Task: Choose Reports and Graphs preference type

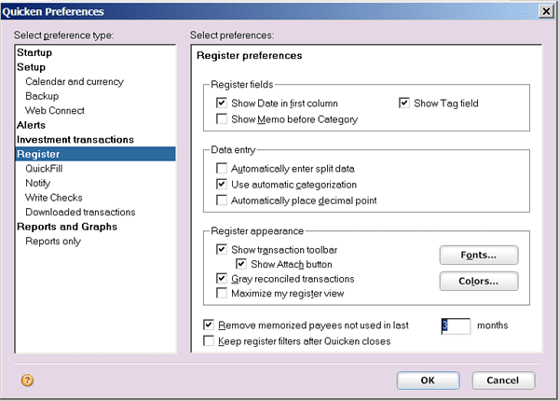Action: 67,227
